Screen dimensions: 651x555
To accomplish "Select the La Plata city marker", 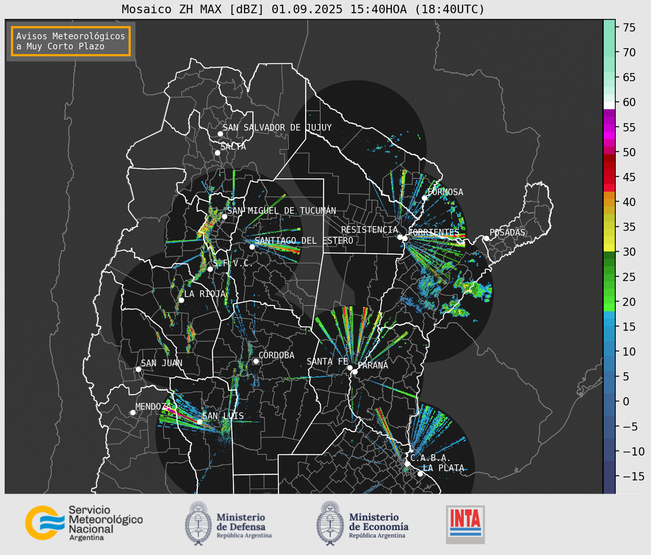I will click(420, 473).
